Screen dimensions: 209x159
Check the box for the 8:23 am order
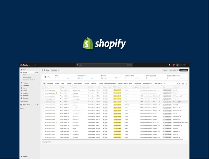43,128
